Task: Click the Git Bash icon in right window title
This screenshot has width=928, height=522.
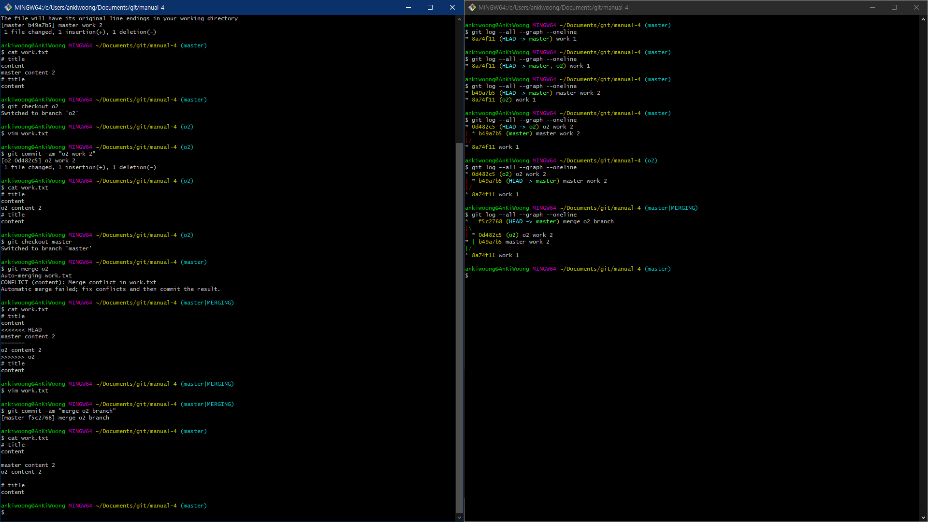Action: 472,7
